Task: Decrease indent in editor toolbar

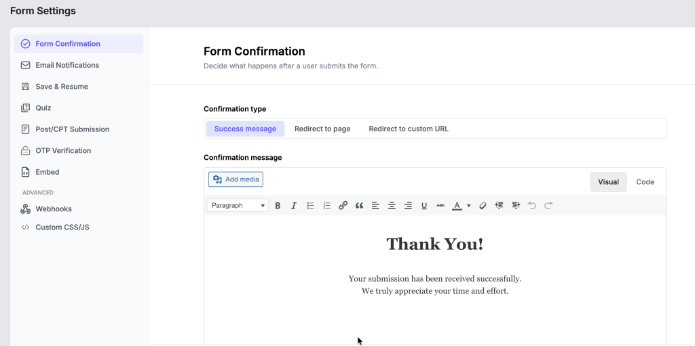Action: click(500, 205)
